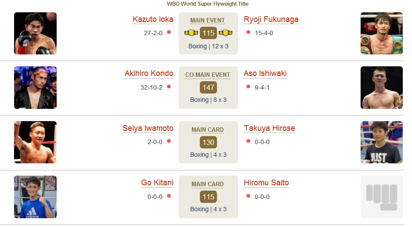
Task: Click the 147 weight badge
Action: click(x=208, y=87)
